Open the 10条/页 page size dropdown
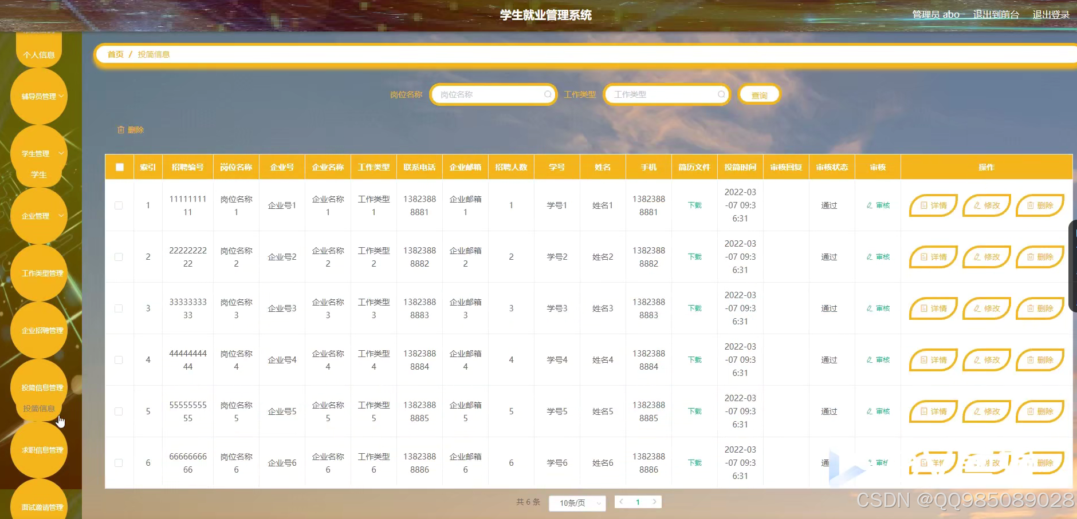This screenshot has height=519, width=1077. [576, 503]
